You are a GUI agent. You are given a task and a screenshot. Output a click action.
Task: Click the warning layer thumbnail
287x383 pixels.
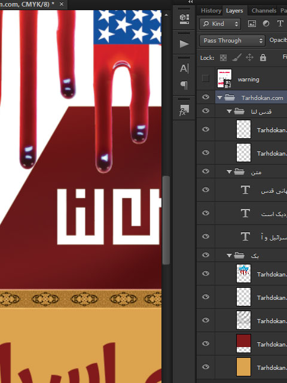(x=224, y=78)
